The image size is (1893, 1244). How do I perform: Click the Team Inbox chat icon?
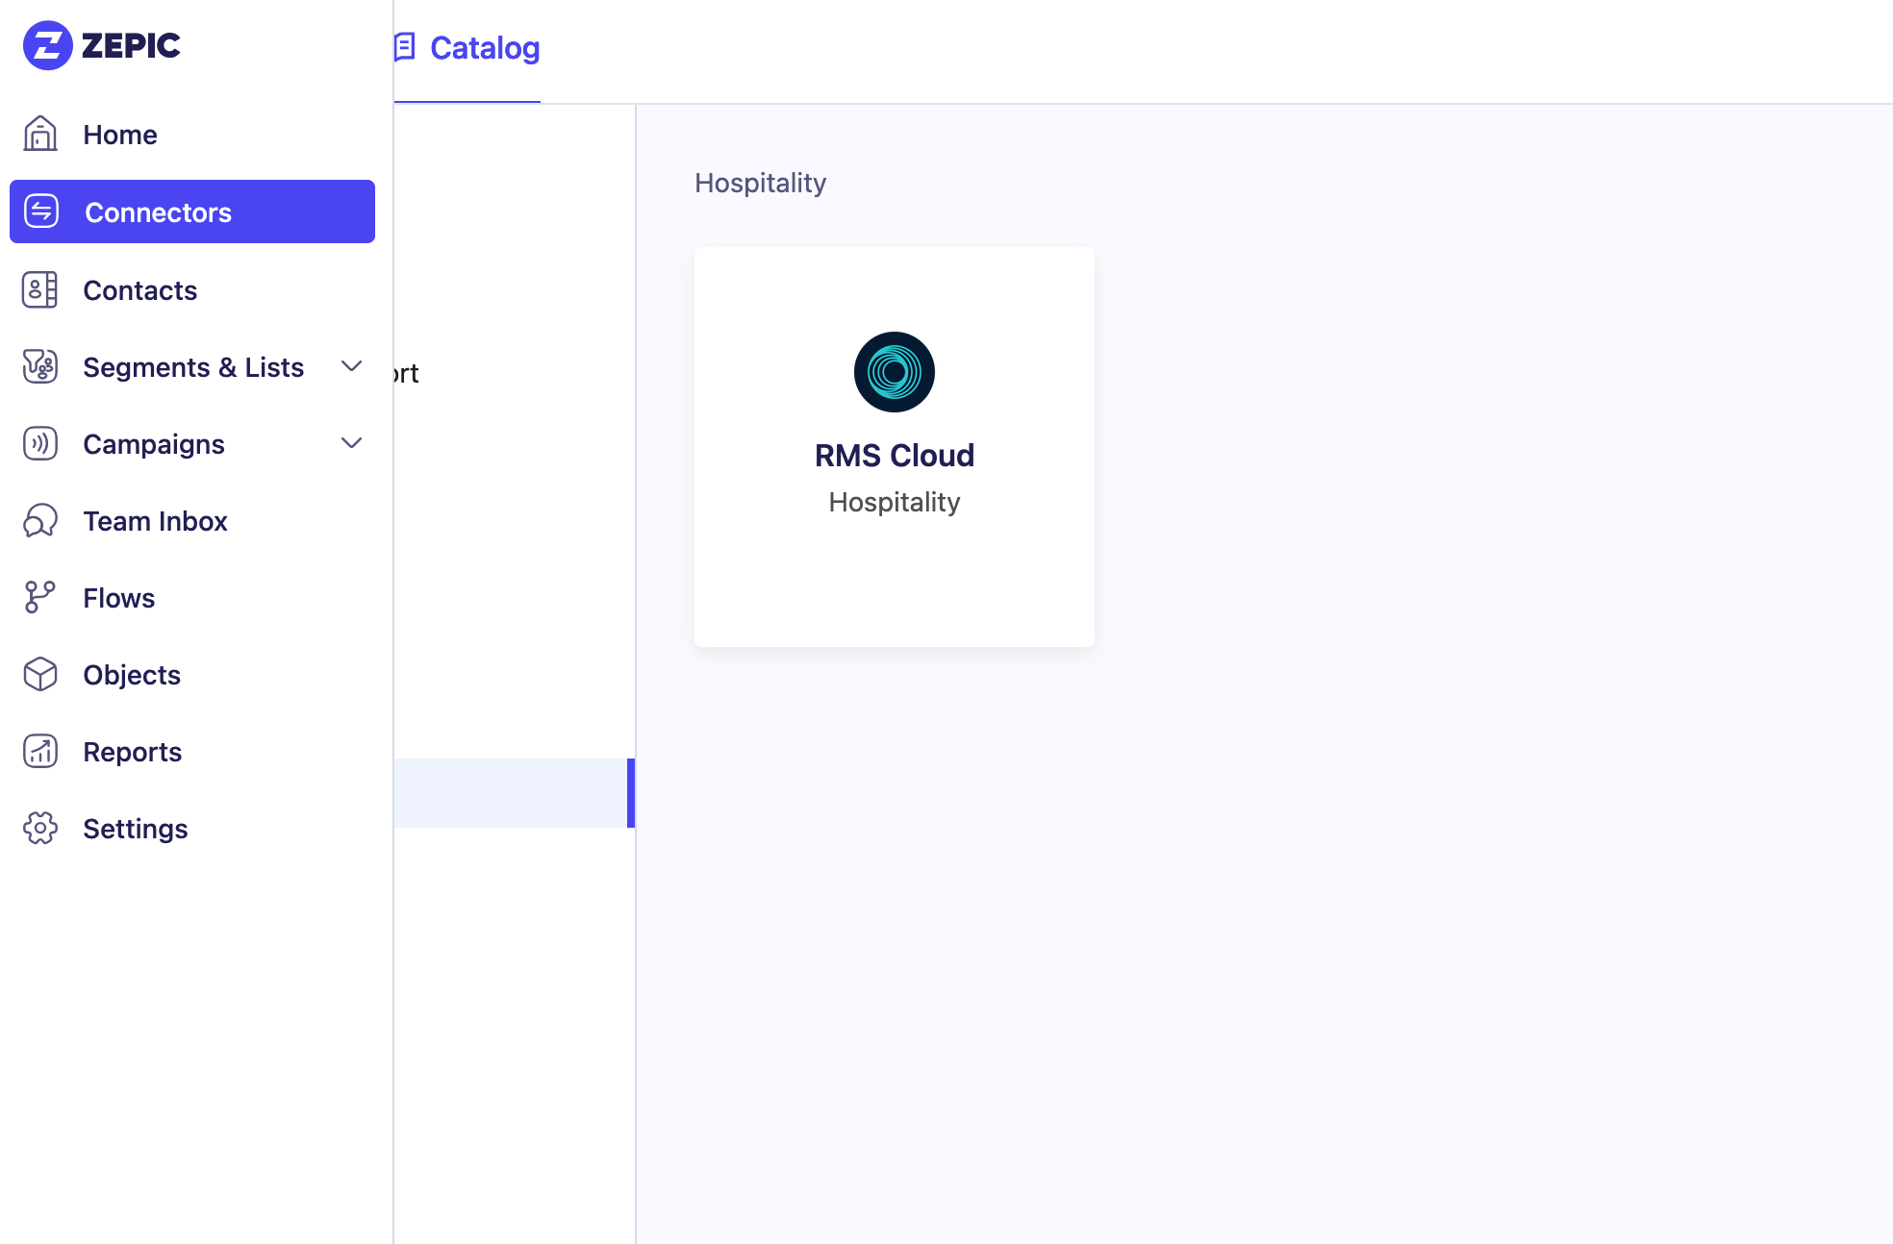pos(40,520)
